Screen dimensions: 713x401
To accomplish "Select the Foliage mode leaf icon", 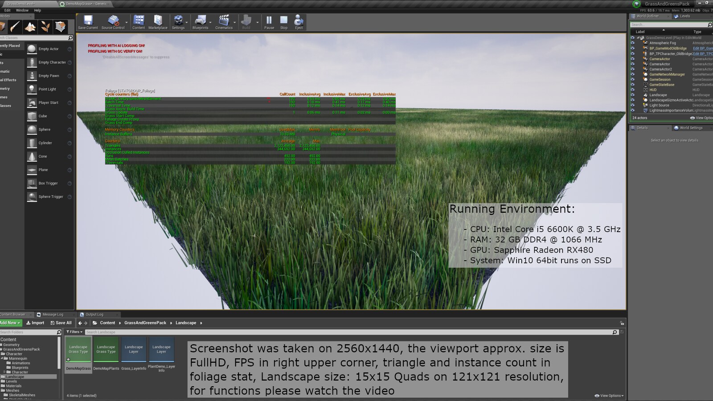I will click(x=45, y=28).
